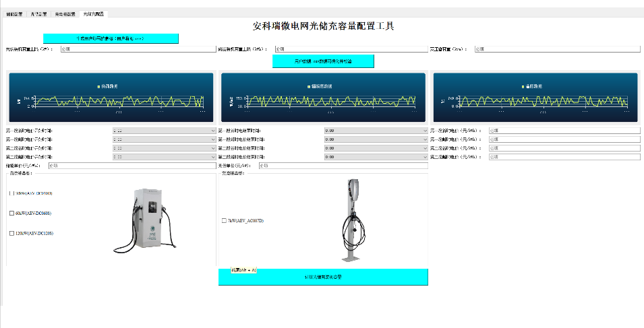Select the 光储充配置 tab
The image size is (644, 328).
point(93,14)
